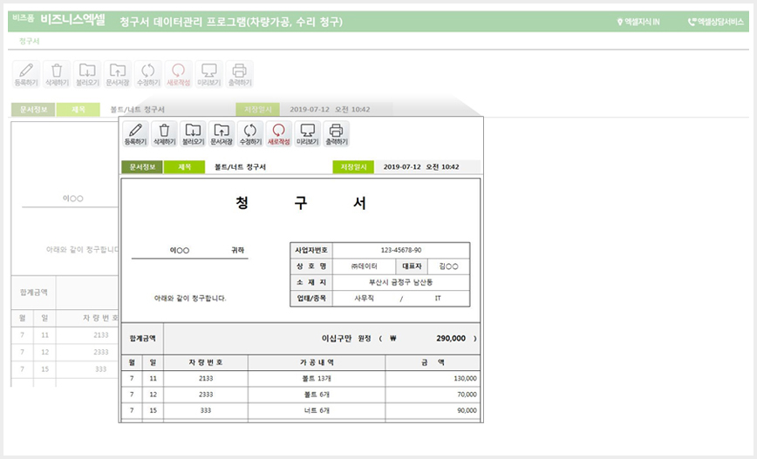Click 삭제하기 trash icon in background toolbar
The height and width of the screenshot is (459, 757).
tap(57, 74)
